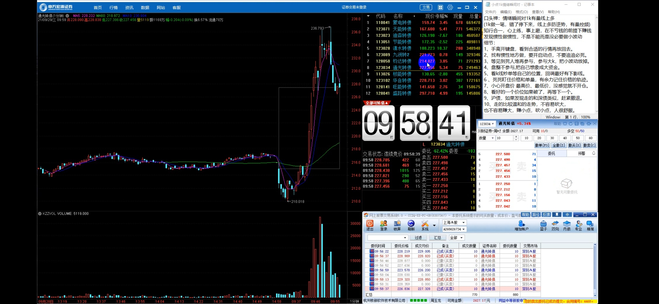Click the Notepad app icon in its title bar
This screenshot has height=304, width=659.
(488, 5)
